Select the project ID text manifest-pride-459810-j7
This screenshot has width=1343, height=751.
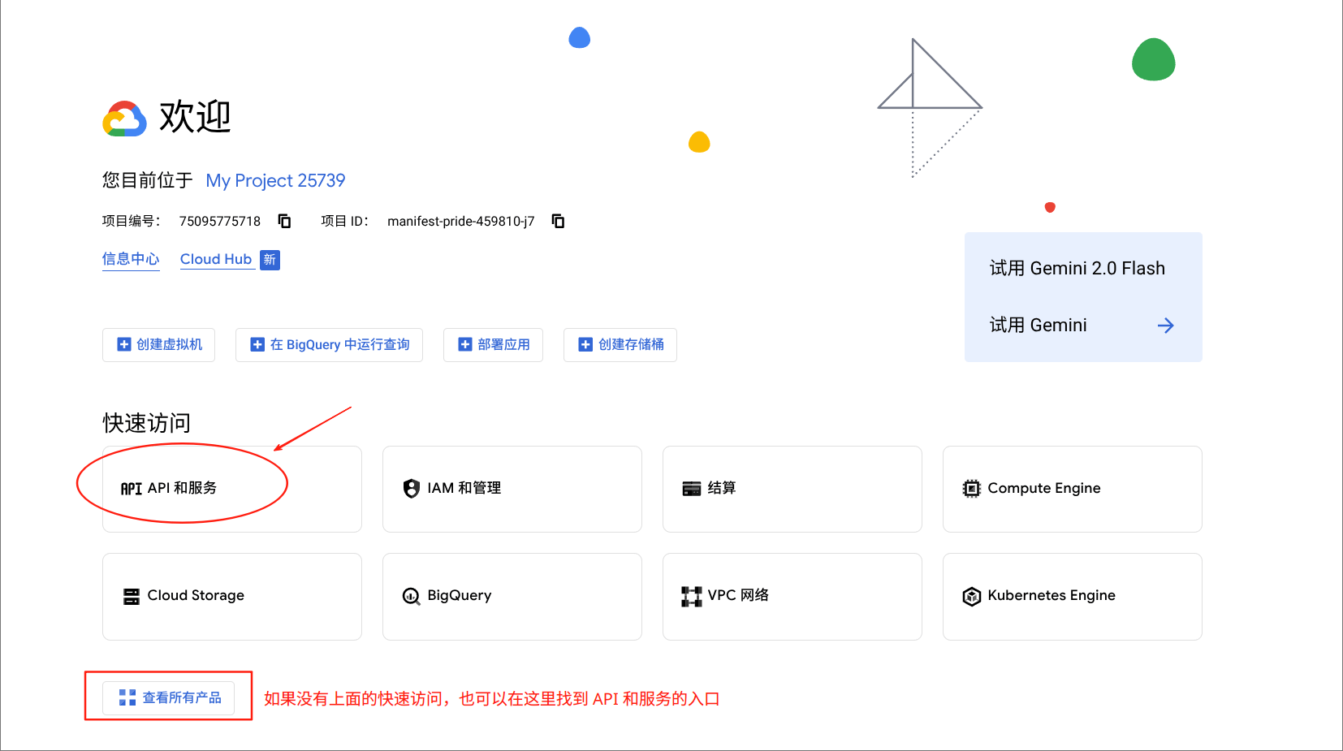click(461, 221)
